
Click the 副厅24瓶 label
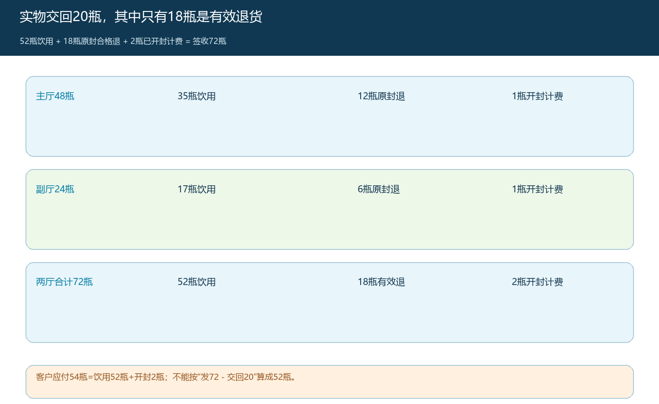55,189
